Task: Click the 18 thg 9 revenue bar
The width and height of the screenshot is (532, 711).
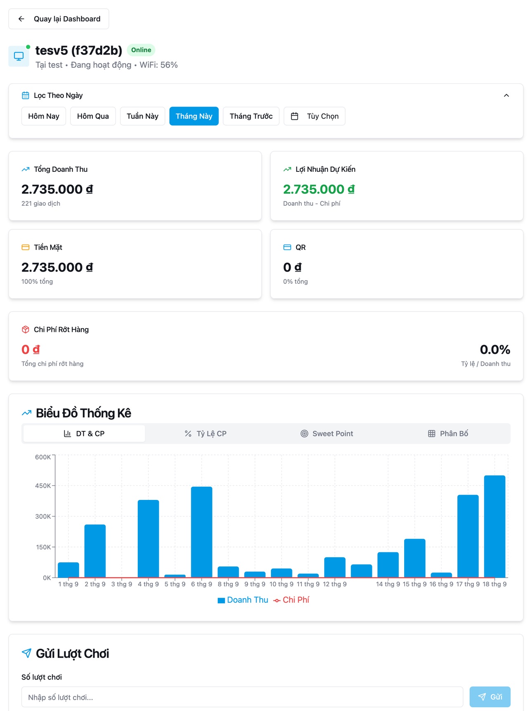Action: click(494, 526)
